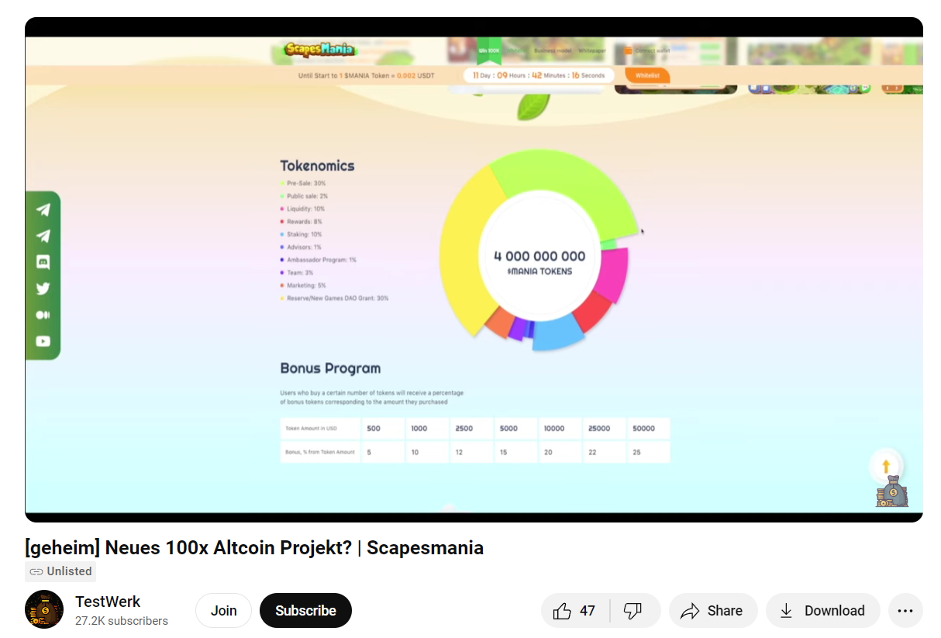Screen dimensions: 941x638
Task: Download the video
Action: (822, 611)
